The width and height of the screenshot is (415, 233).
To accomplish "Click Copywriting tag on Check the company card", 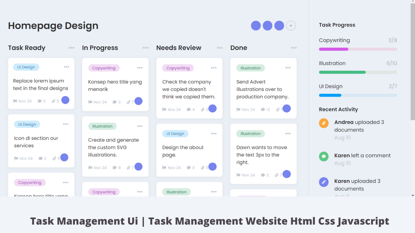I will 178,68.
